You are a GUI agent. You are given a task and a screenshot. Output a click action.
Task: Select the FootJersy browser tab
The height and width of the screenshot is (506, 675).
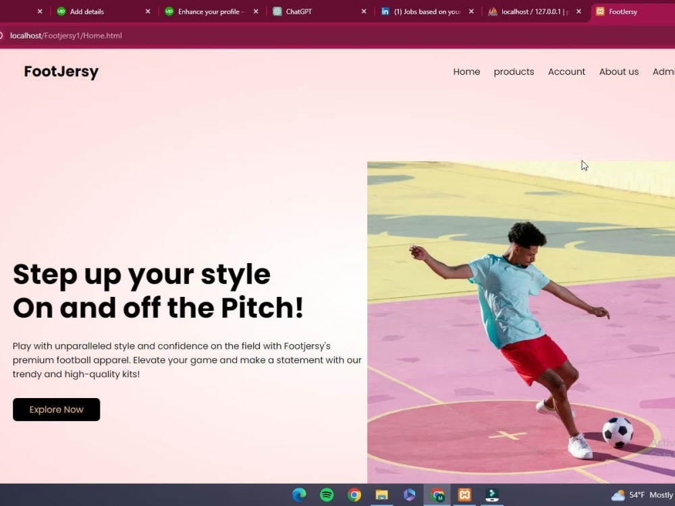(x=633, y=11)
